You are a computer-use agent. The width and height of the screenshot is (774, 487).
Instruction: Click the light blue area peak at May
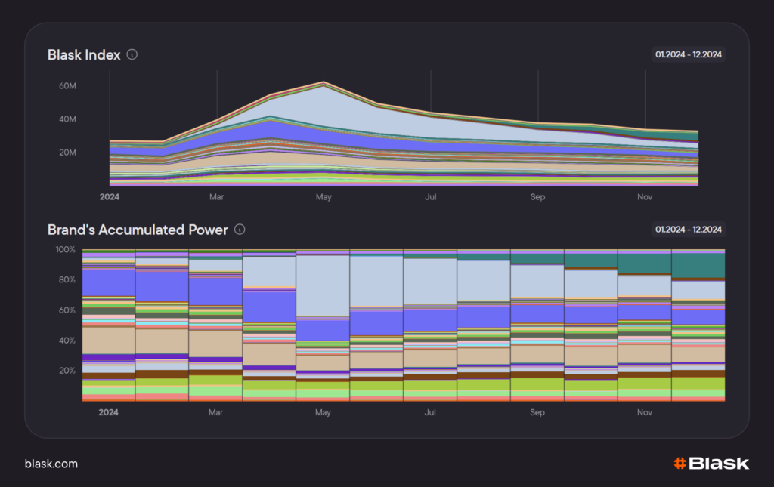tap(324, 106)
